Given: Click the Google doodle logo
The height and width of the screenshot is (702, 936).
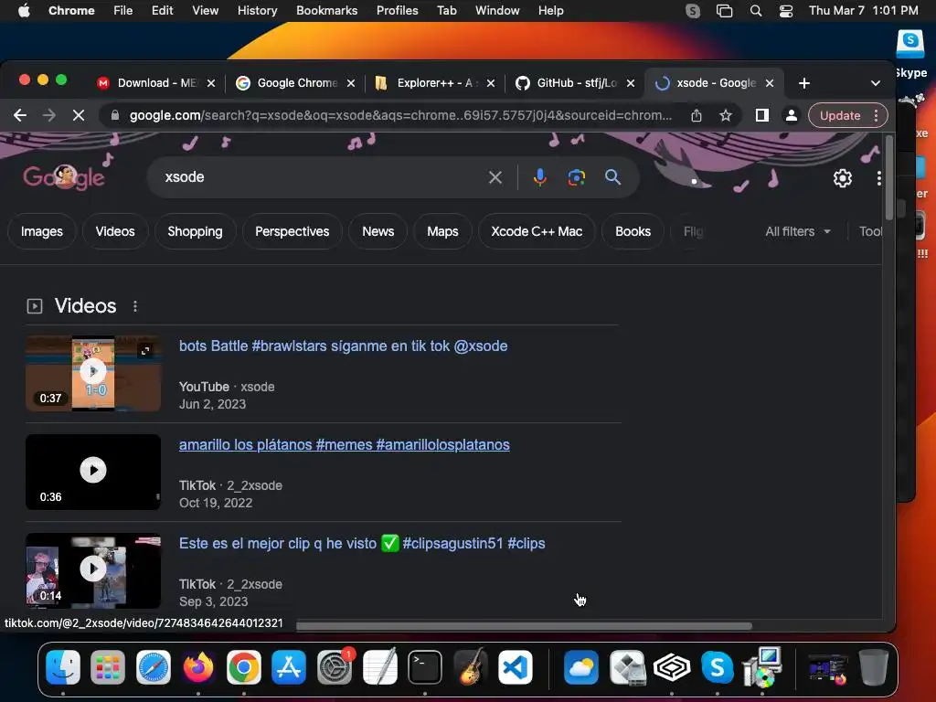Looking at the screenshot, I should pos(64,176).
